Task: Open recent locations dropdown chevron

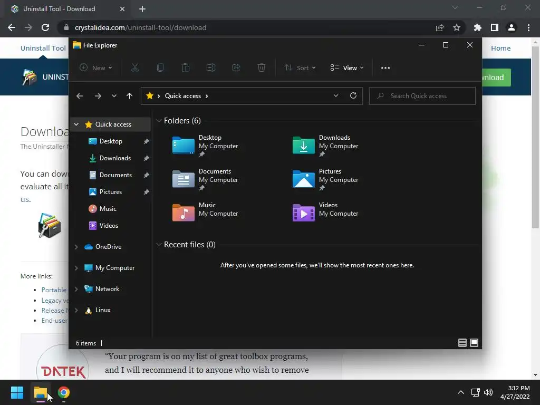Action: pyautogui.click(x=114, y=96)
